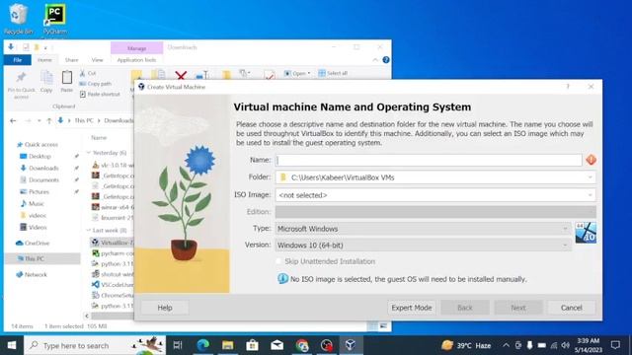The height and width of the screenshot is (355, 632).
Task: Click the volume speaker tray icon
Action: (x=566, y=345)
